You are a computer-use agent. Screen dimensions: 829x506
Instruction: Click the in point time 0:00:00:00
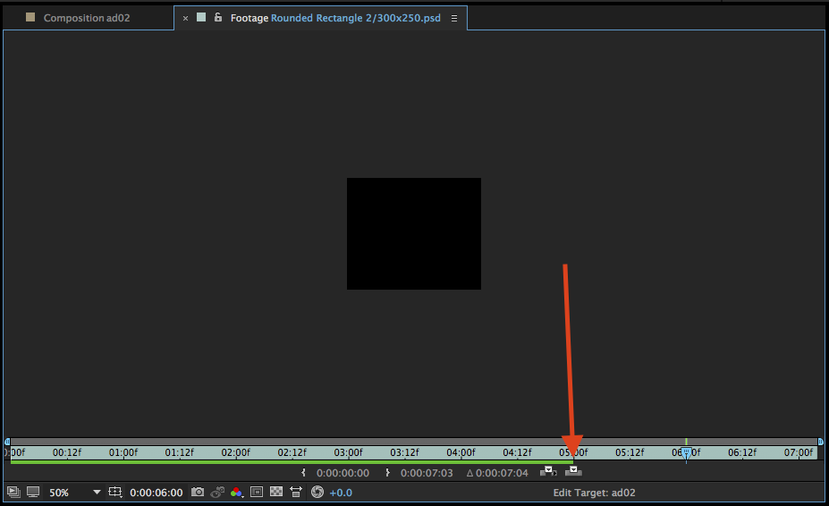tap(343, 473)
